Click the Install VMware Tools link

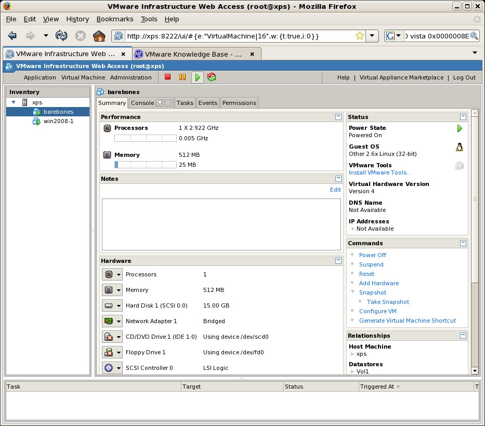379,172
